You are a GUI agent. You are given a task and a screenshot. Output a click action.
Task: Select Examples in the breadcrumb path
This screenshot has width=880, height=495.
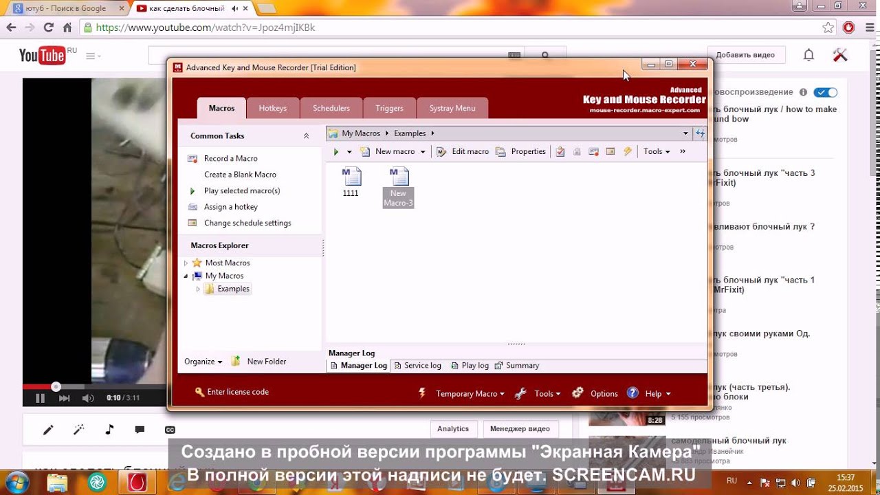[x=410, y=133]
